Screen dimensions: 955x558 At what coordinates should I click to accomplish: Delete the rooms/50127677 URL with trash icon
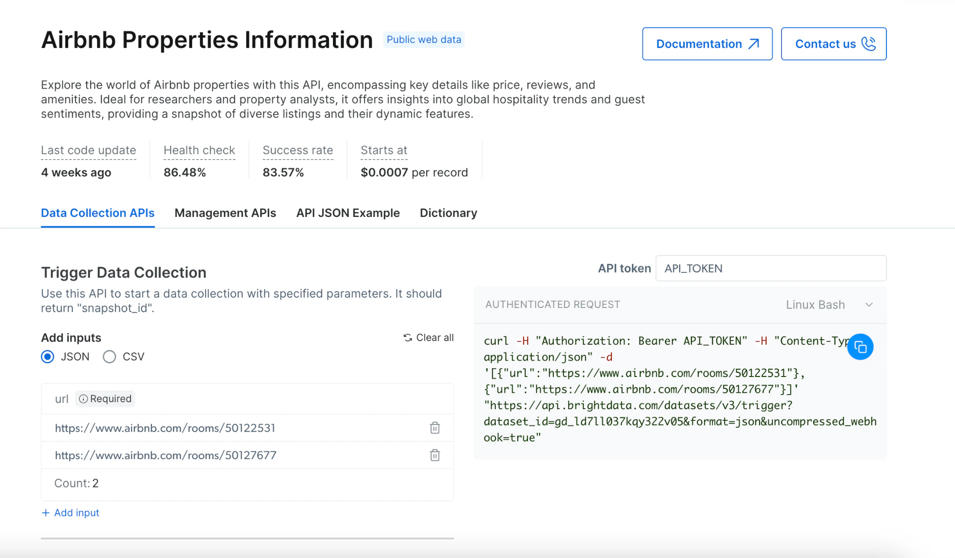coord(435,455)
